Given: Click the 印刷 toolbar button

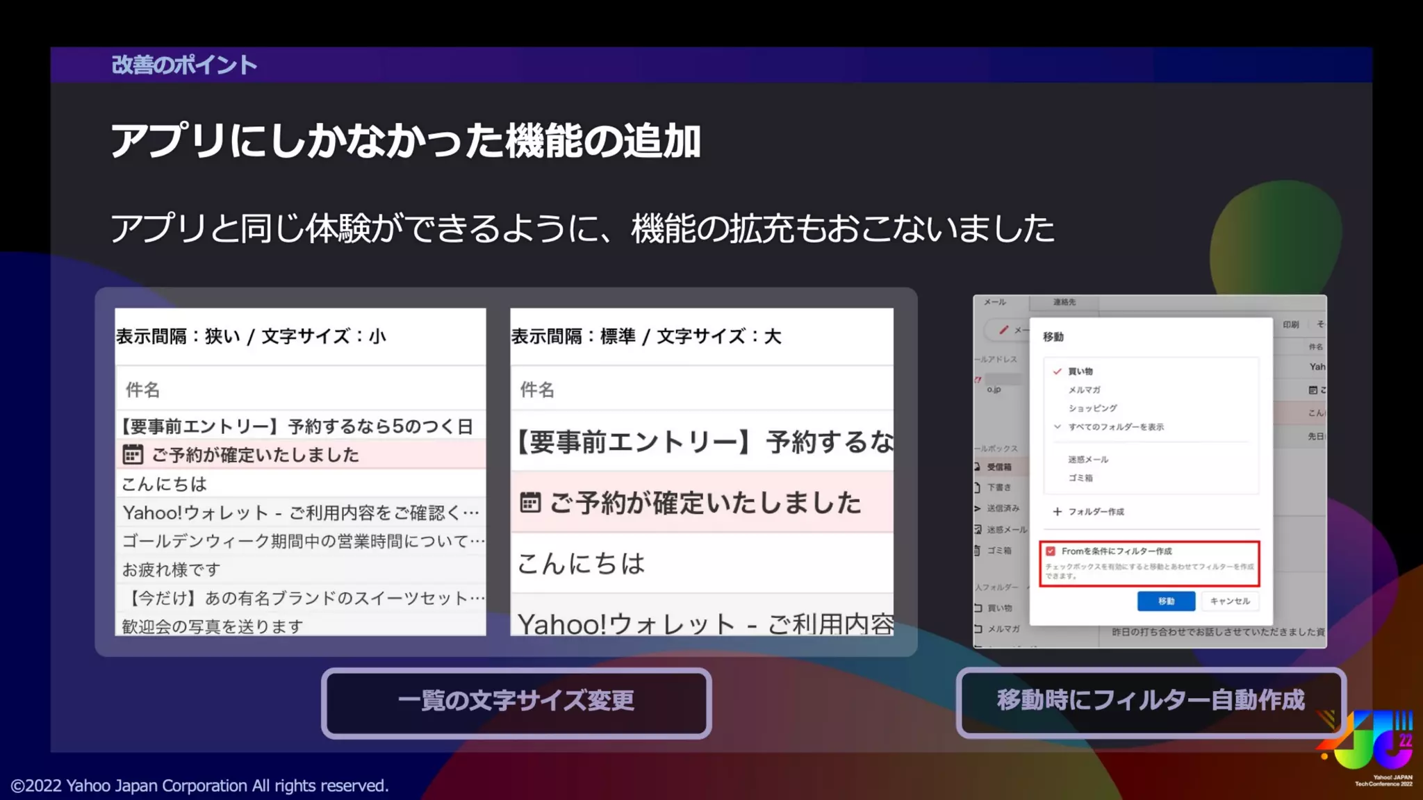Looking at the screenshot, I should [x=1291, y=324].
